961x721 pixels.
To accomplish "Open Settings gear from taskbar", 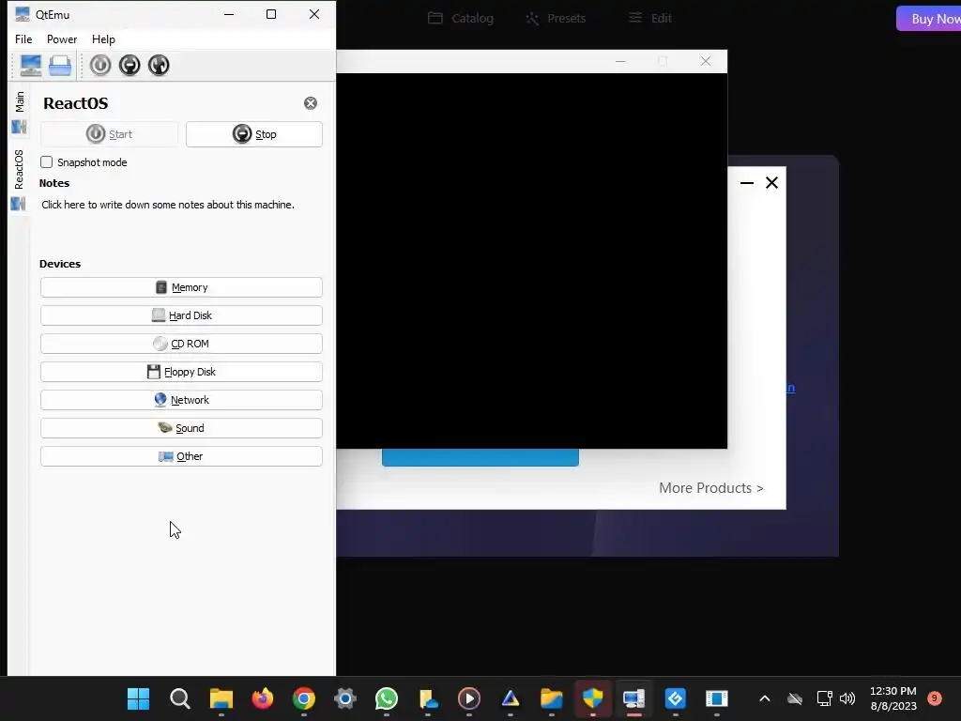I will coord(345,698).
